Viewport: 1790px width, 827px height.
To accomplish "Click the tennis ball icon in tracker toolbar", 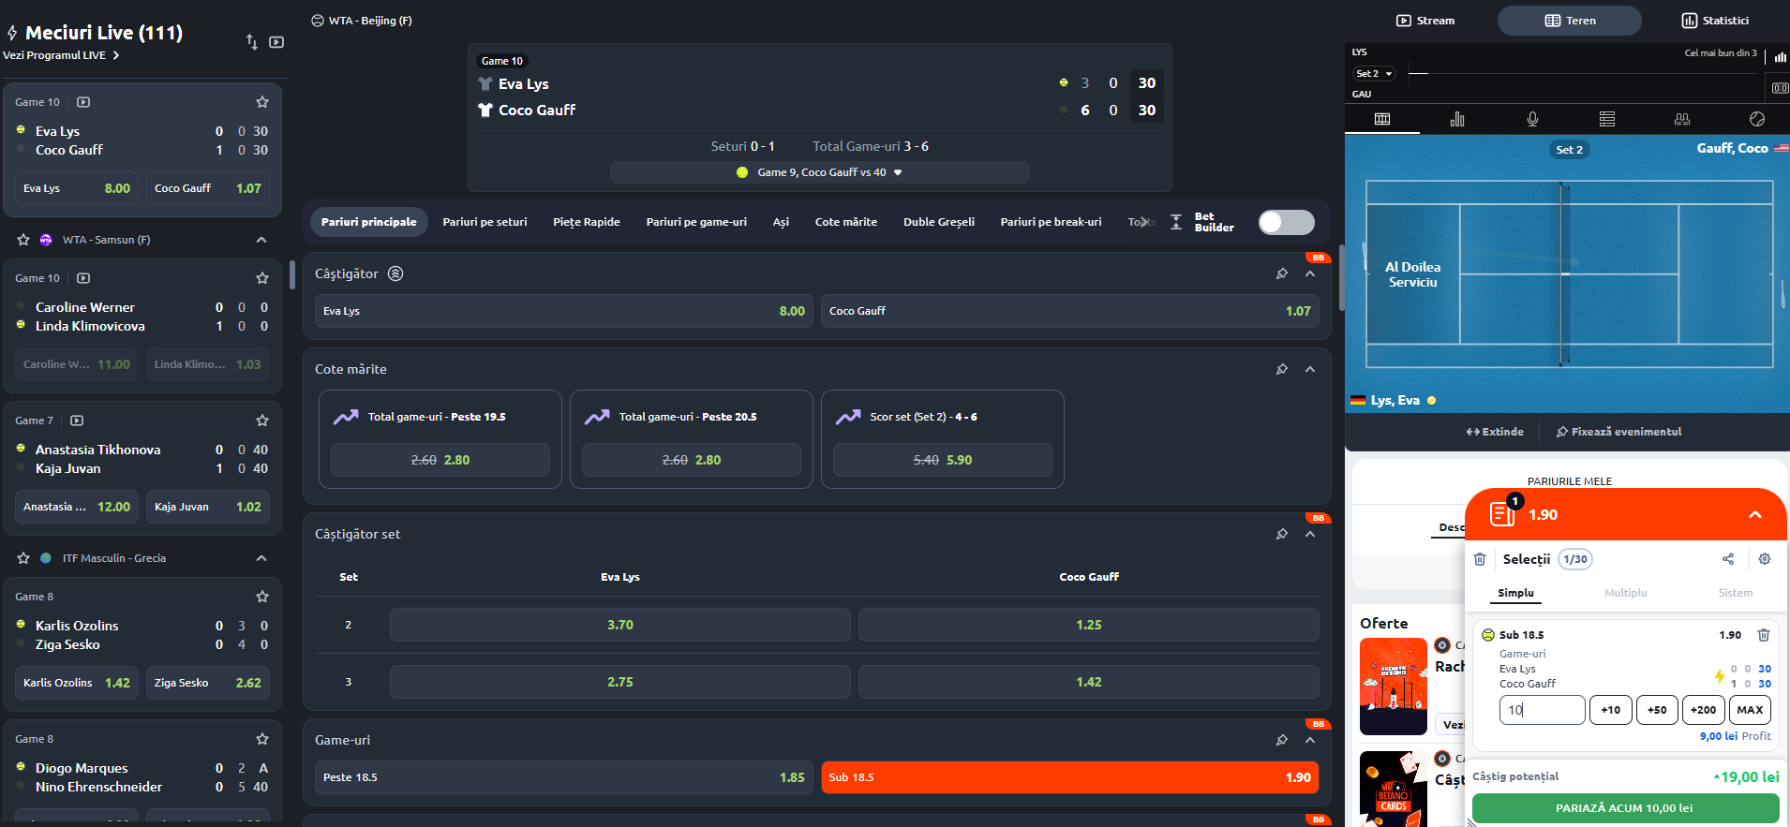I will 1757,119.
